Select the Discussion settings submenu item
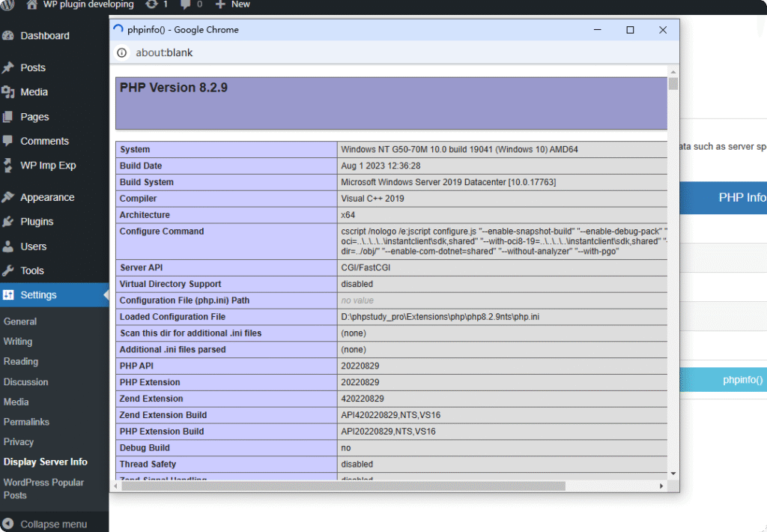Image resolution: width=767 pixels, height=532 pixels. (x=25, y=381)
